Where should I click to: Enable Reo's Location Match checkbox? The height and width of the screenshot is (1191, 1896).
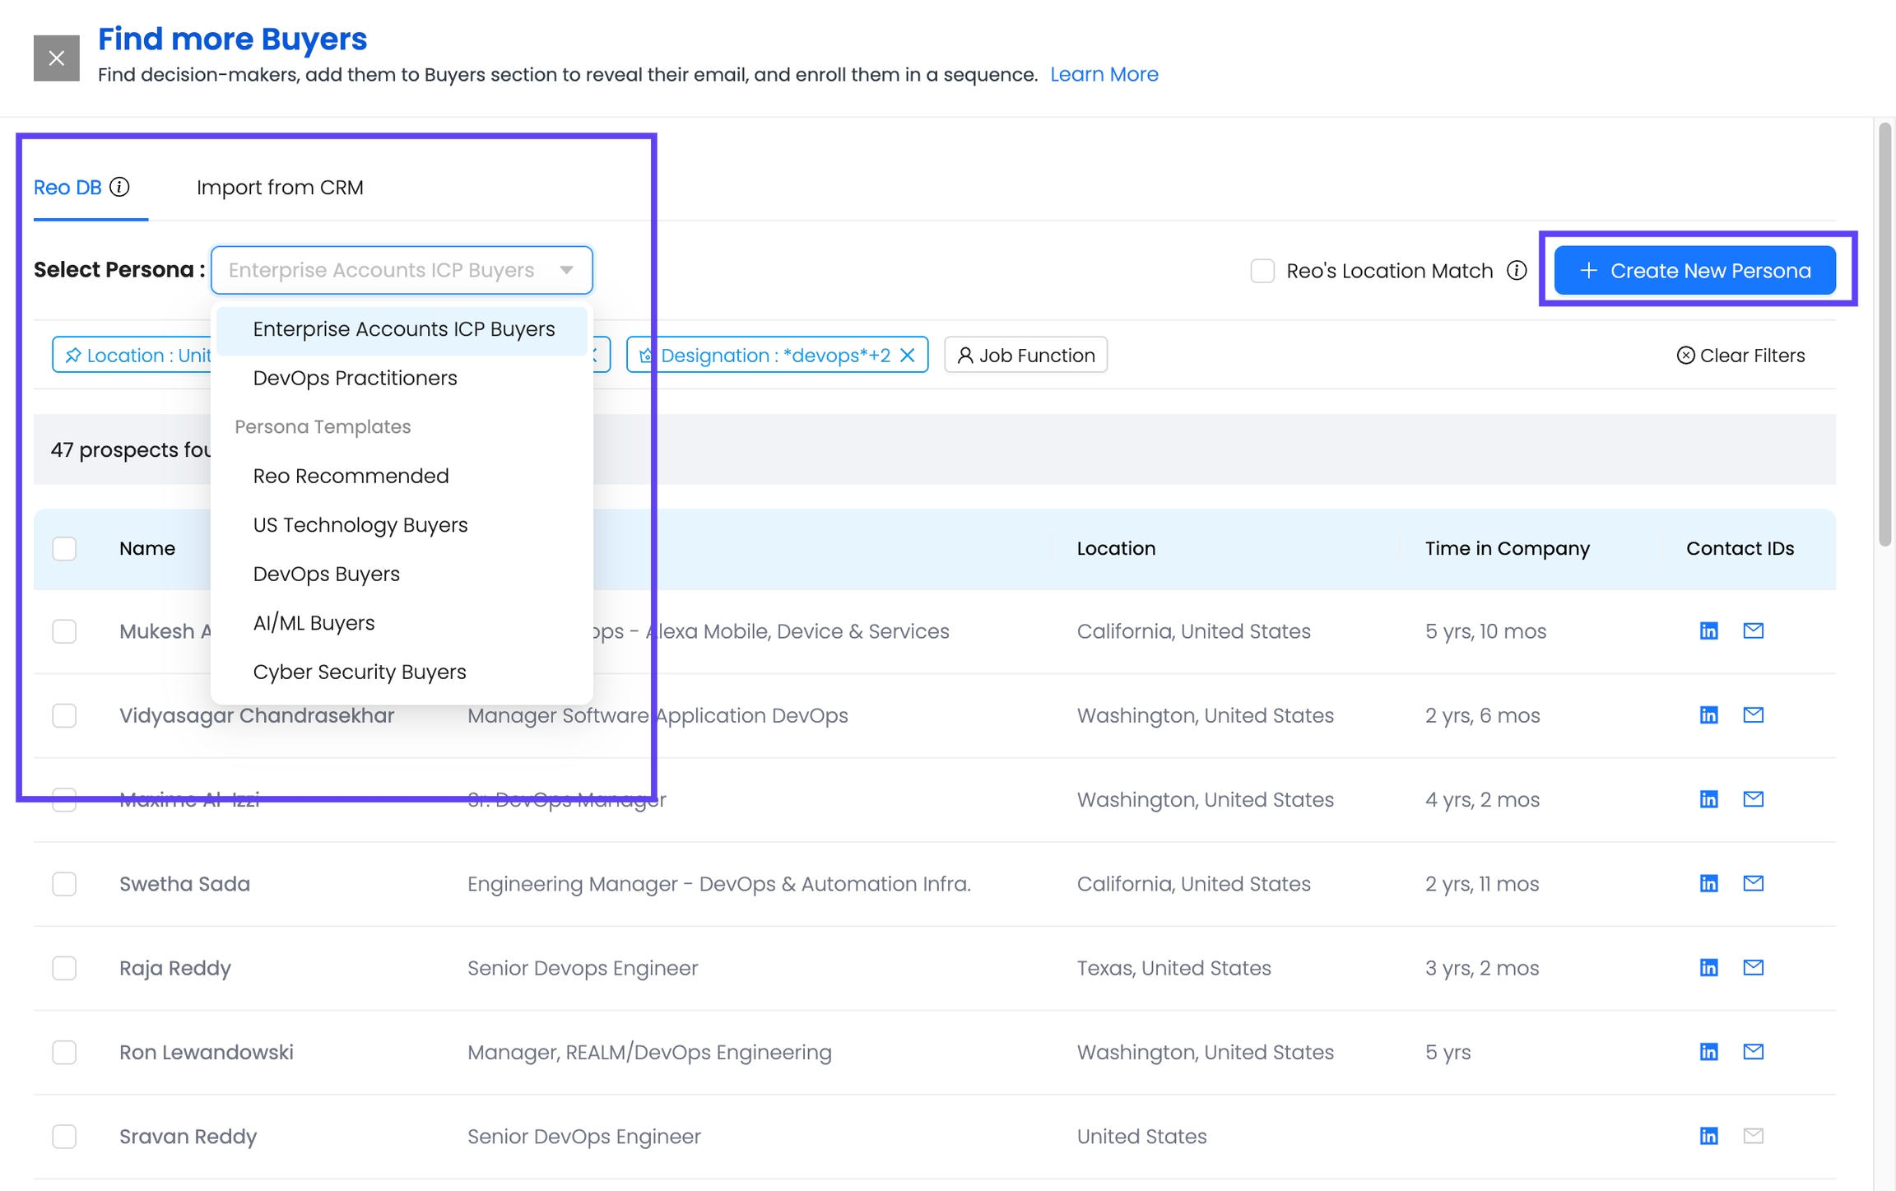[x=1262, y=271]
